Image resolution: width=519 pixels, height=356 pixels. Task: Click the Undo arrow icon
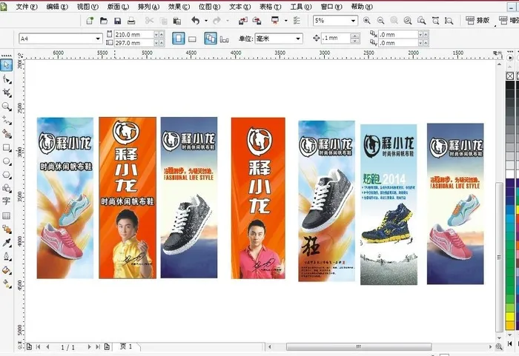(196, 21)
